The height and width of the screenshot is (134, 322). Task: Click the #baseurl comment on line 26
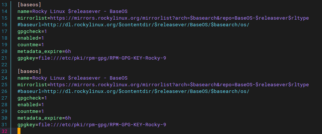(x=133, y=91)
